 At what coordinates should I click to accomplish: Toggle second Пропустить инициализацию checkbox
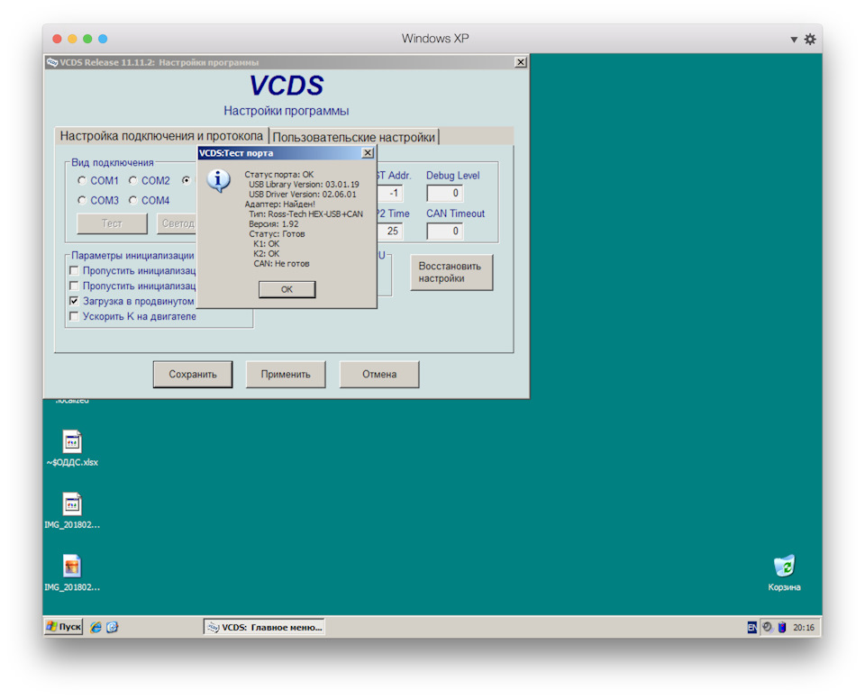(x=74, y=286)
